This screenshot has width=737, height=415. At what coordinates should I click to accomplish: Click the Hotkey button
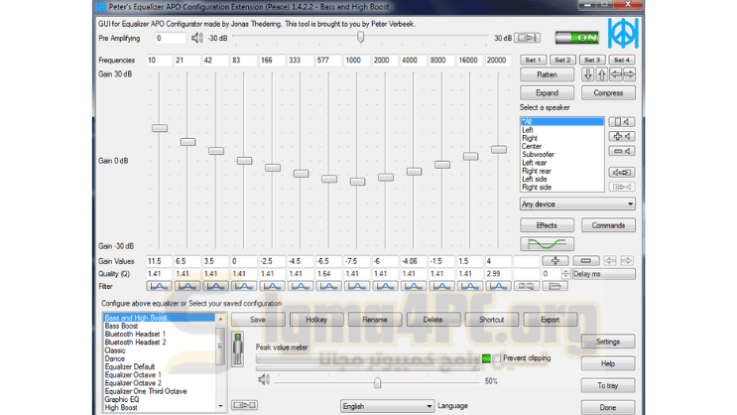click(x=316, y=320)
